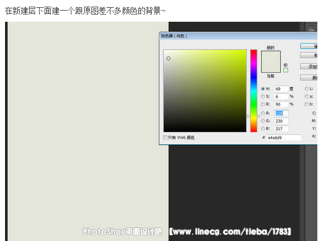Enable the 只有 Web 颜色 checkbox
319x241 pixels.
pyautogui.click(x=165, y=137)
